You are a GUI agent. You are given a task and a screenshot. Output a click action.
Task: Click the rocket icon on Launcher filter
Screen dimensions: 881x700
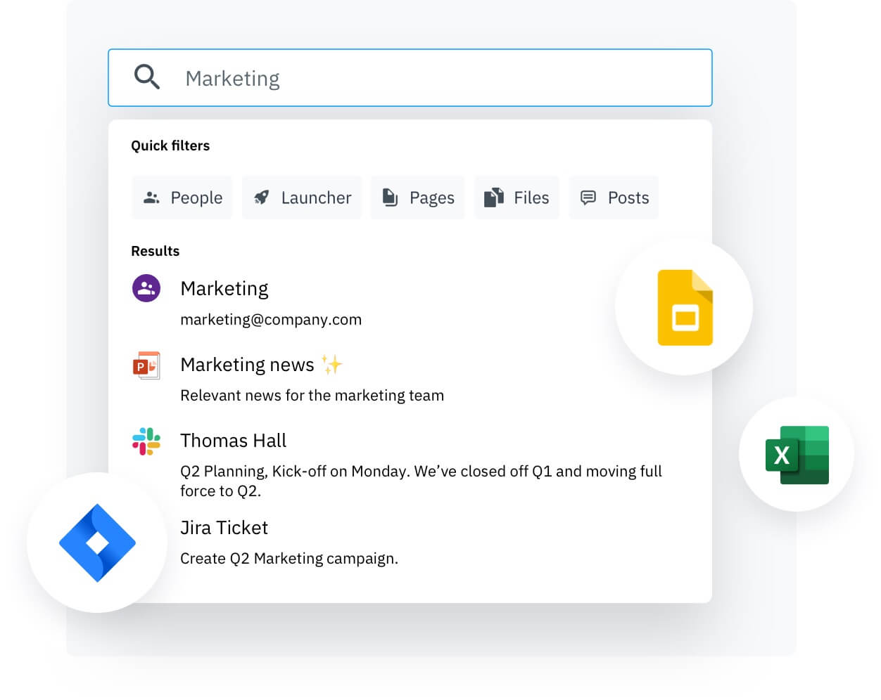[x=262, y=197]
